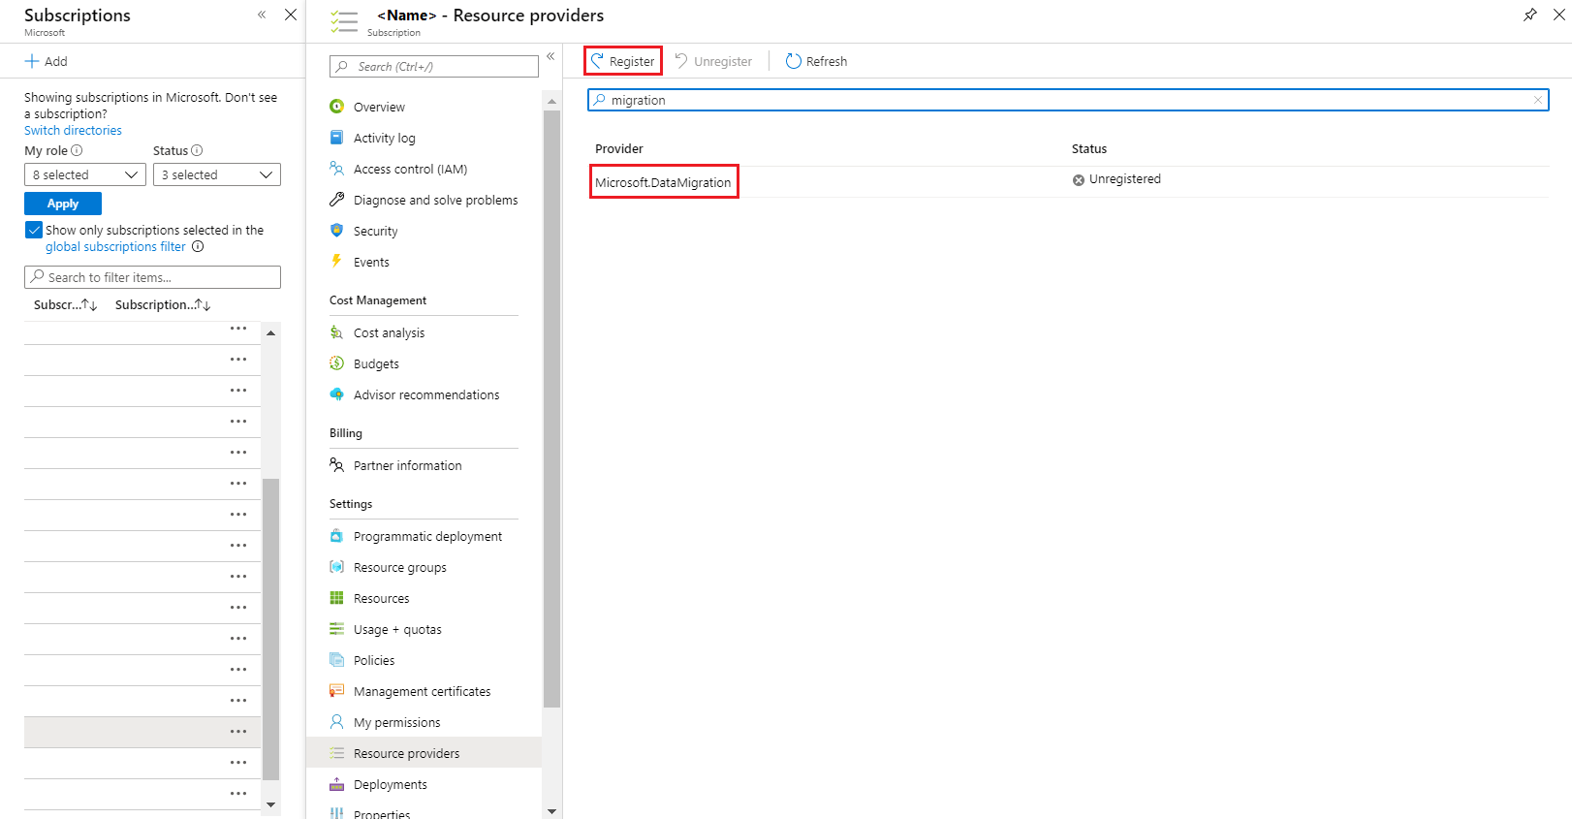This screenshot has width=1572, height=819.
Task: Open global subscriptions filter link
Action: 115,246
